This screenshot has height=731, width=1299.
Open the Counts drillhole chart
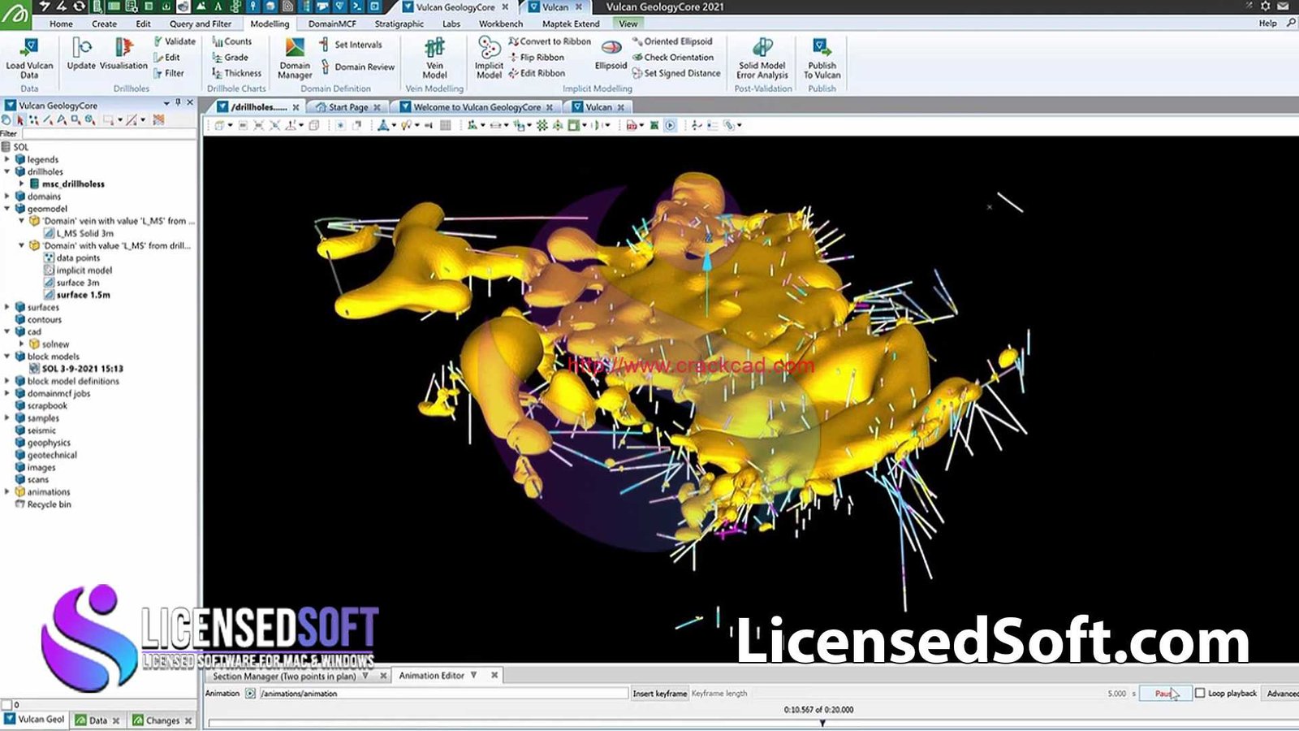click(x=232, y=41)
